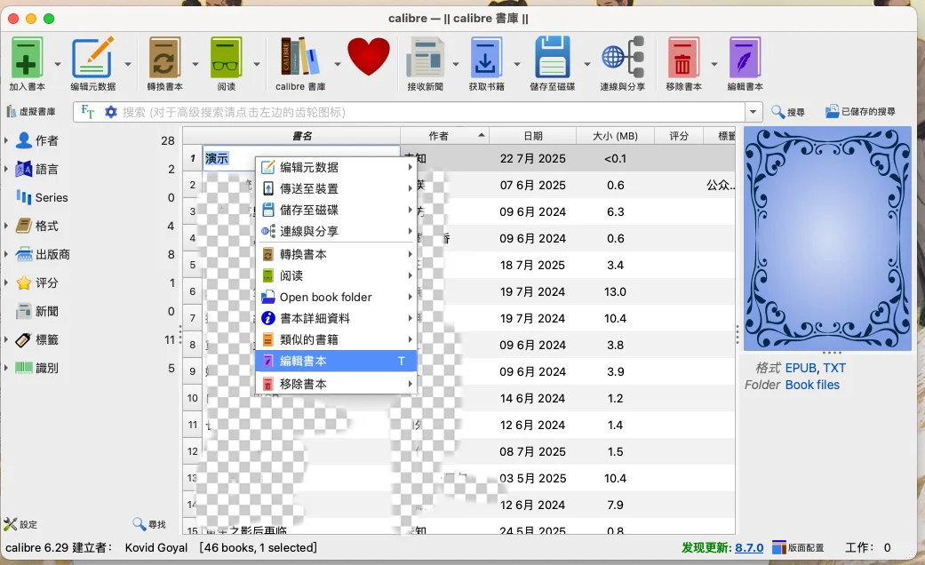925x565 pixels.
Task: Expand the Formats tree node
Action: 6,226
